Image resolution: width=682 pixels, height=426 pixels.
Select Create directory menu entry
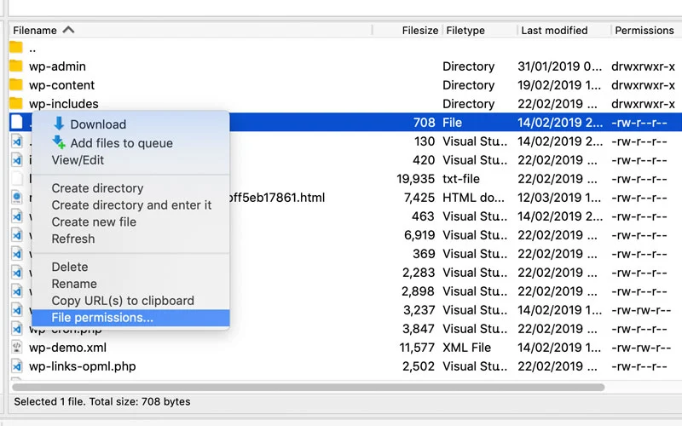97,187
